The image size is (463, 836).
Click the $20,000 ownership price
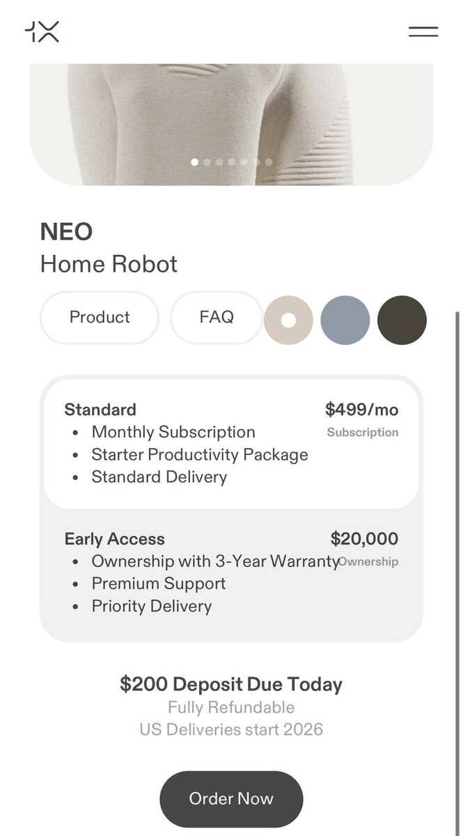pyautogui.click(x=364, y=539)
